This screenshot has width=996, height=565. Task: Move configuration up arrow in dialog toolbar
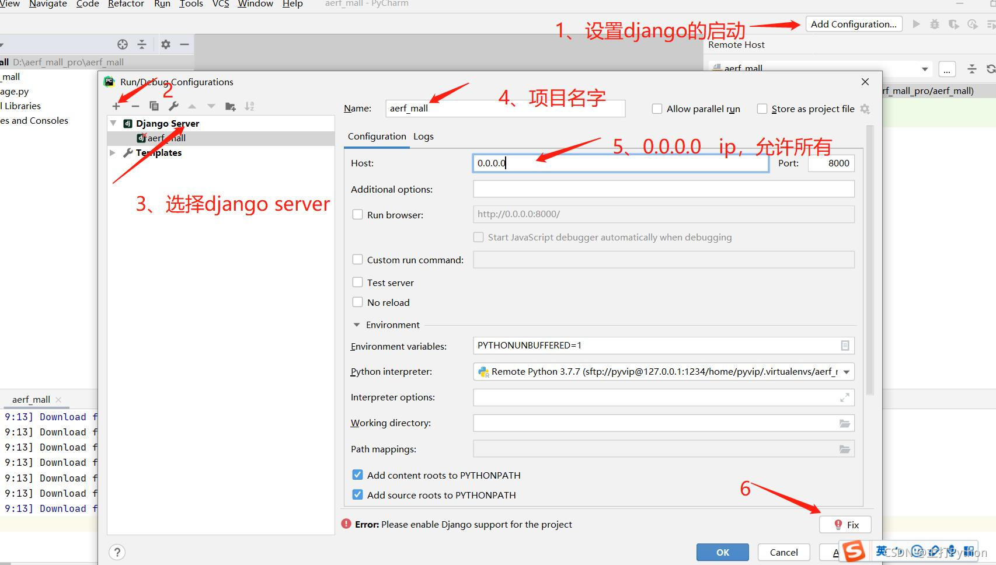(192, 106)
